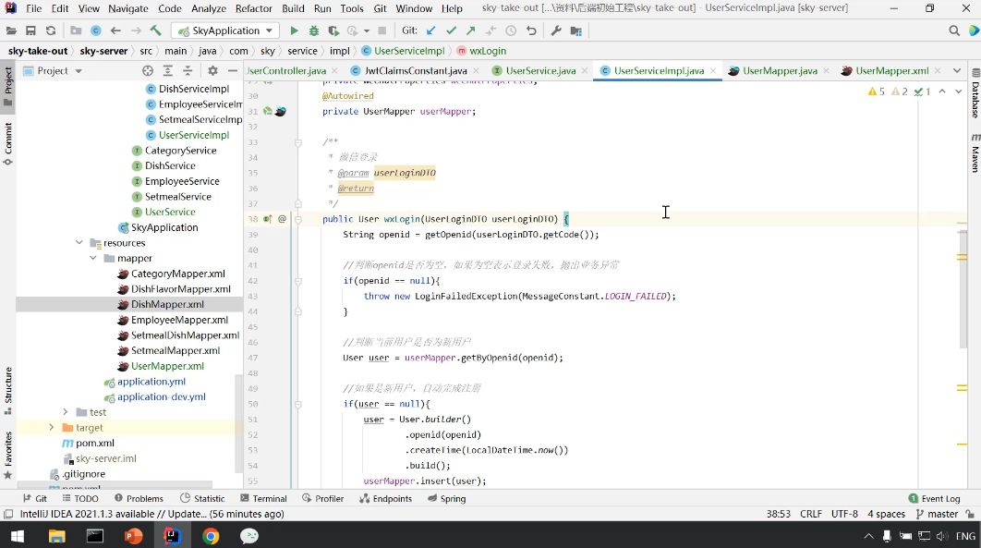Open PowerPoint from the Windows taskbar
Screen dimensions: 981x548
pyautogui.click(x=133, y=536)
